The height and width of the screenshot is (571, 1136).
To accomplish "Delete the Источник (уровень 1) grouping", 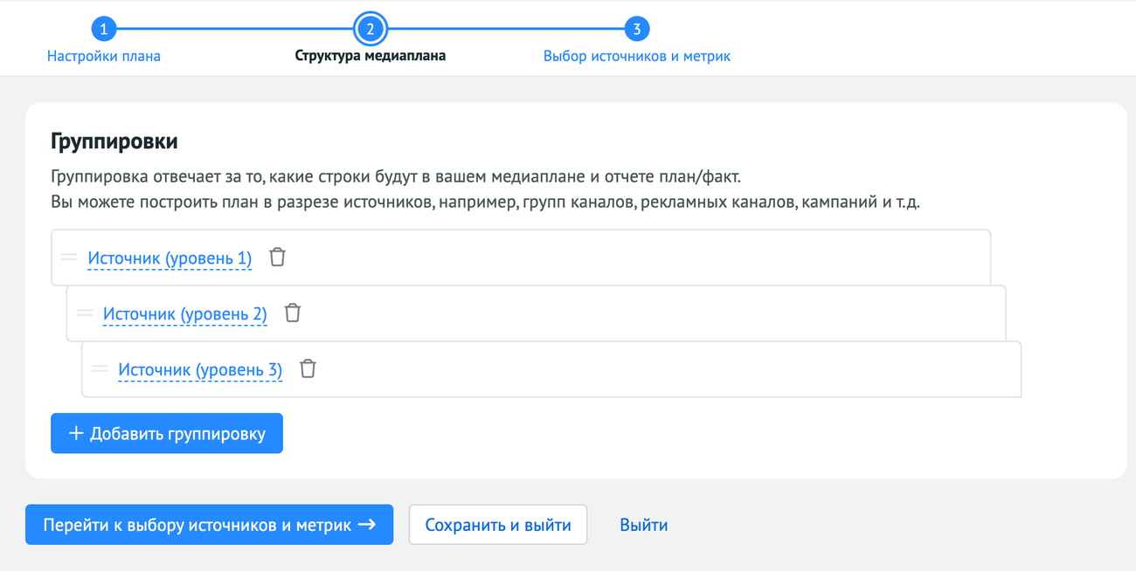I will (x=277, y=257).
